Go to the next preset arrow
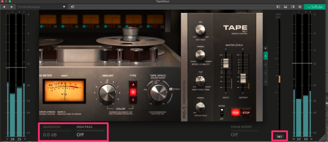 coord(12,7)
